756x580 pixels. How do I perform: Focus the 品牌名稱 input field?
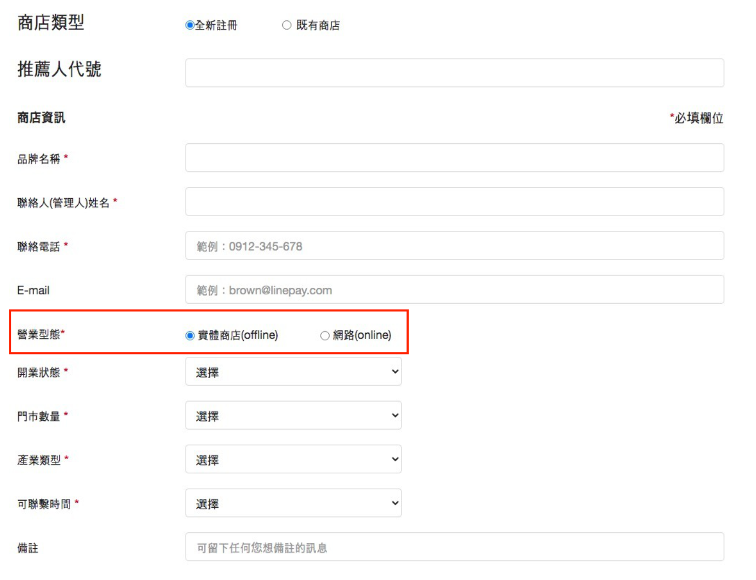tap(455, 158)
